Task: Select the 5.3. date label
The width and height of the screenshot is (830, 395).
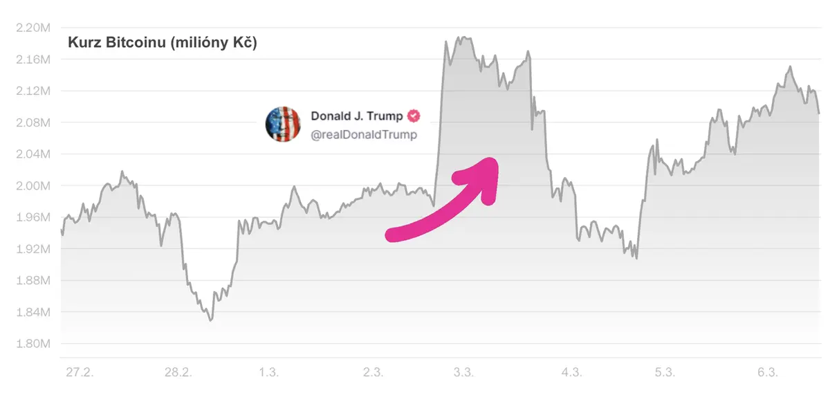Action: [x=665, y=373]
